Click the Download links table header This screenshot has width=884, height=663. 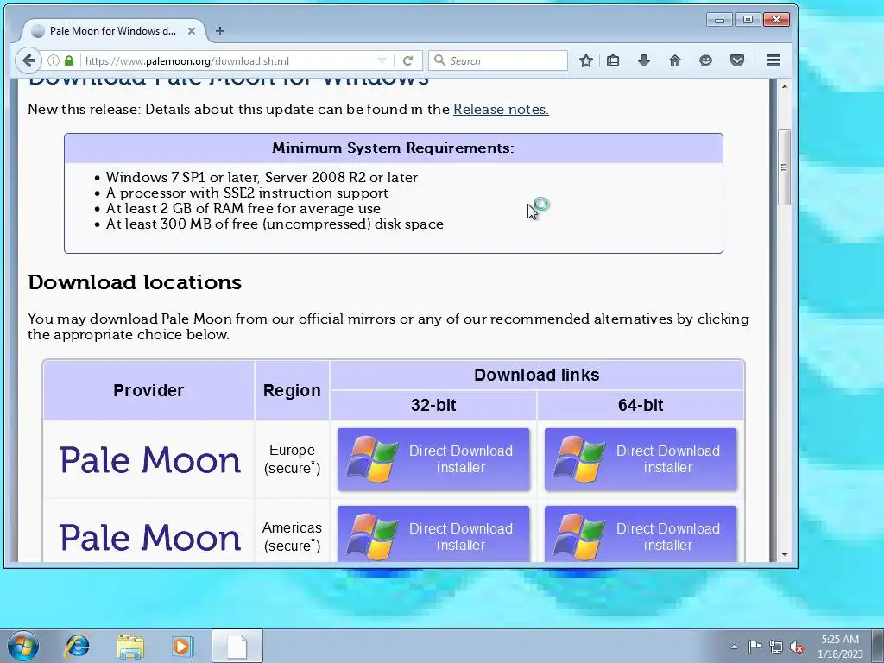coord(537,375)
